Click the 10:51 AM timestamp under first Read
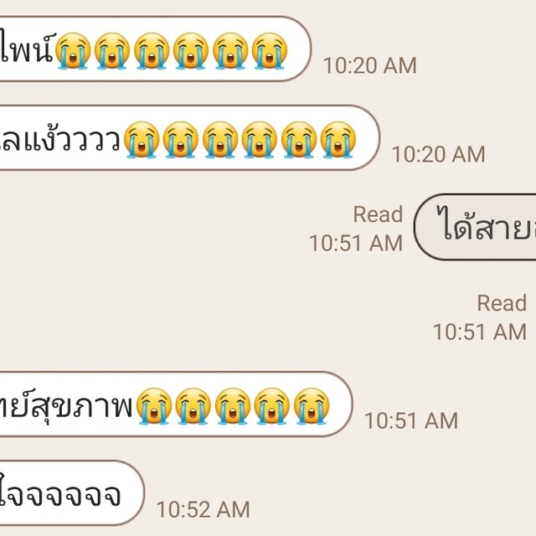This screenshot has width=536, height=536. coord(356,243)
